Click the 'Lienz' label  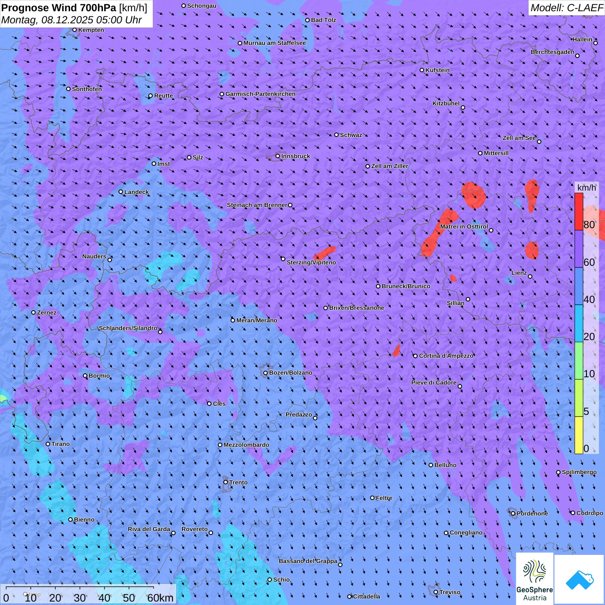point(519,273)
